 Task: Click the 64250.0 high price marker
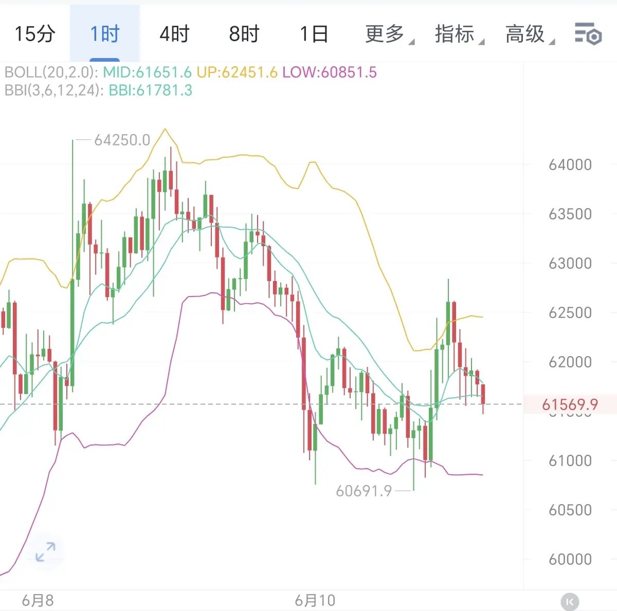(122, 140)
